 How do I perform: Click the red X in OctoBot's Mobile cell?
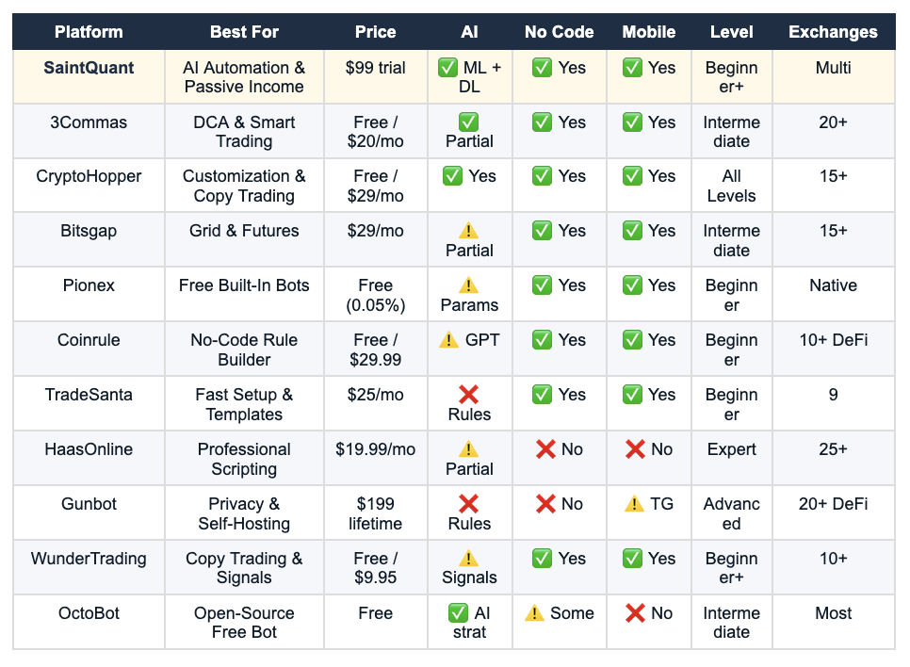(636, 613)
